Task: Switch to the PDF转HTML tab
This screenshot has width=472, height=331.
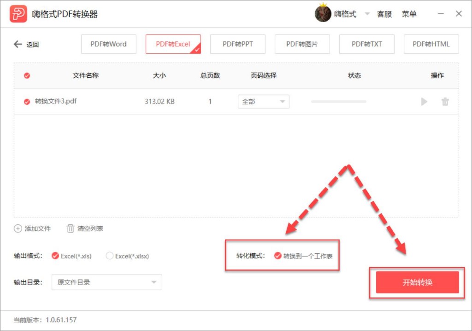Action: coord(431,44)
